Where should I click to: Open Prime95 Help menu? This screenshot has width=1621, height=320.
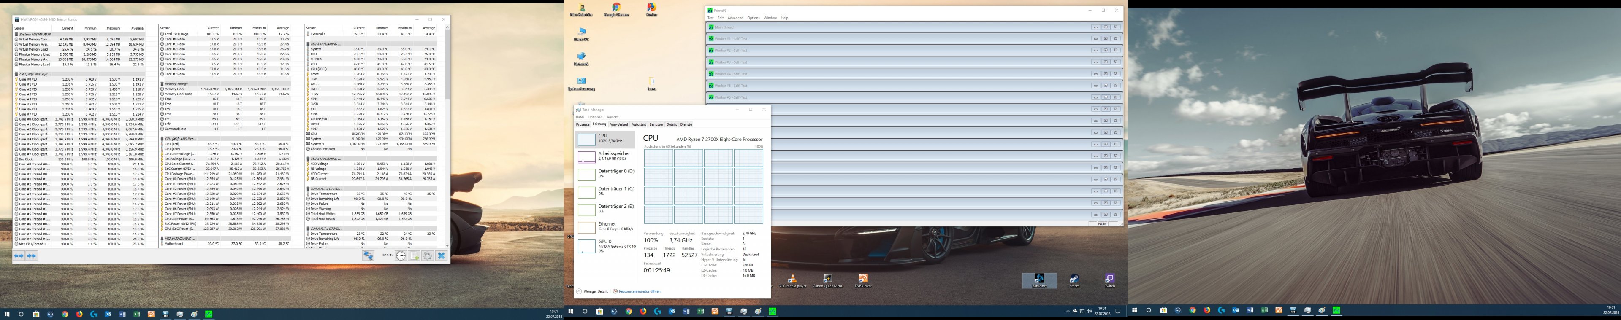(785, 18)
